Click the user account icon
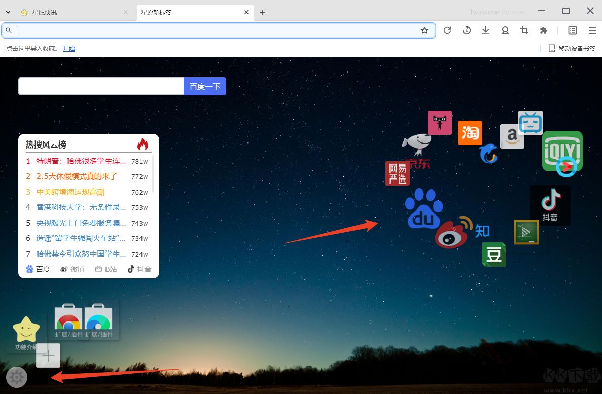Image resolution: width=602 pixels, height=394 pixels. pyautogui.click(x=505, y=30)
